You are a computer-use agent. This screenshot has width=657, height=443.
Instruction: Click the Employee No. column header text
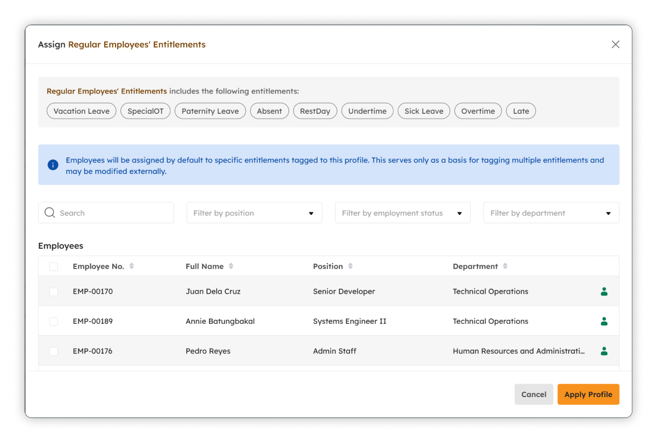point(99,266)
